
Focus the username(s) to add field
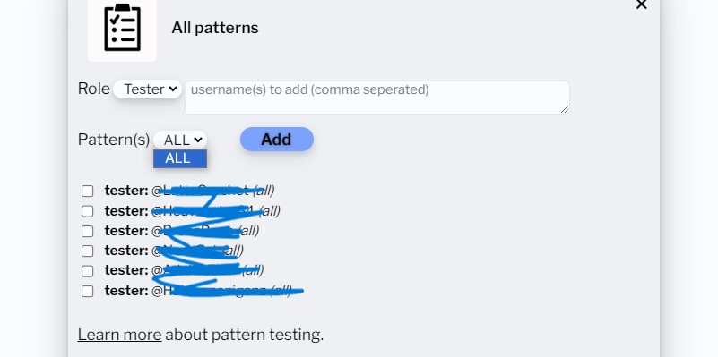point(376,98)
